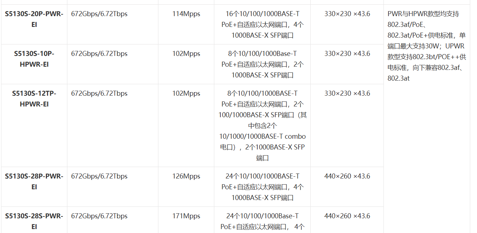Click the combo电口 port description text
Screen dimensions: 477x233
(x=262, y=125)
